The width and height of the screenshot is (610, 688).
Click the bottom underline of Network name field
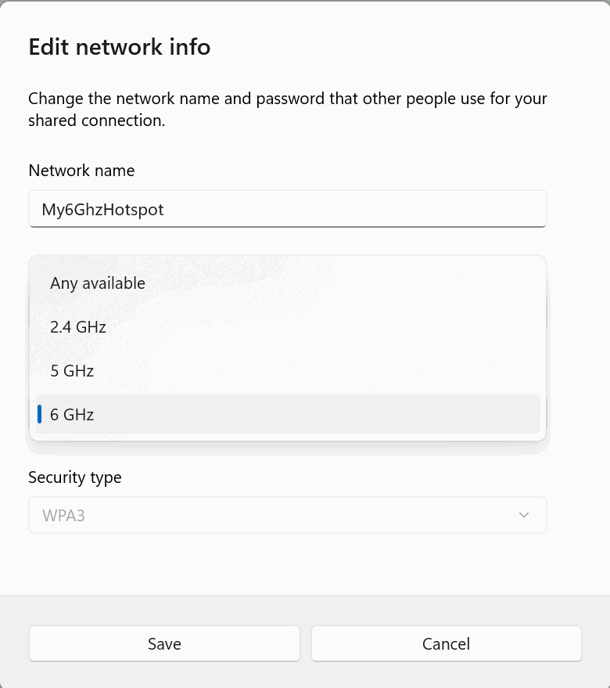tap(287, 226)
